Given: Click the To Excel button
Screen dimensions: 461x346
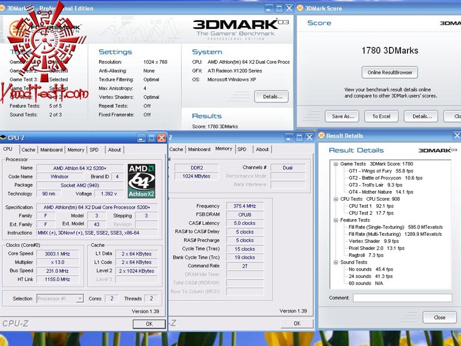Looking at the screenshot, I should pos(381,116).
